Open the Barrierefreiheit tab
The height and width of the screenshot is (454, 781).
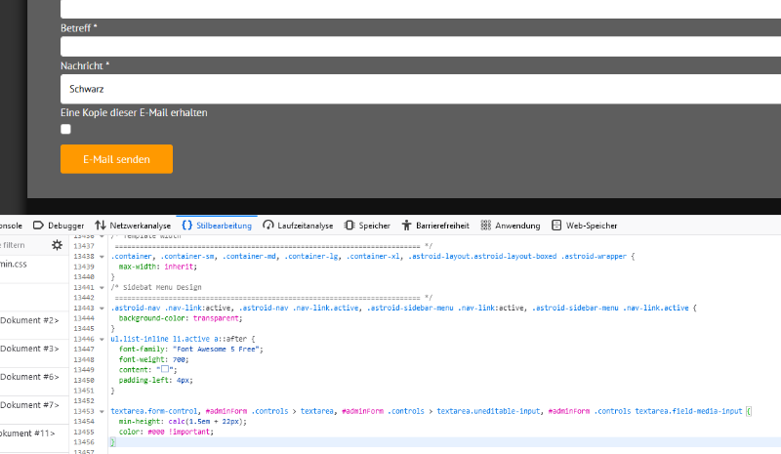[x=435, y=226]
